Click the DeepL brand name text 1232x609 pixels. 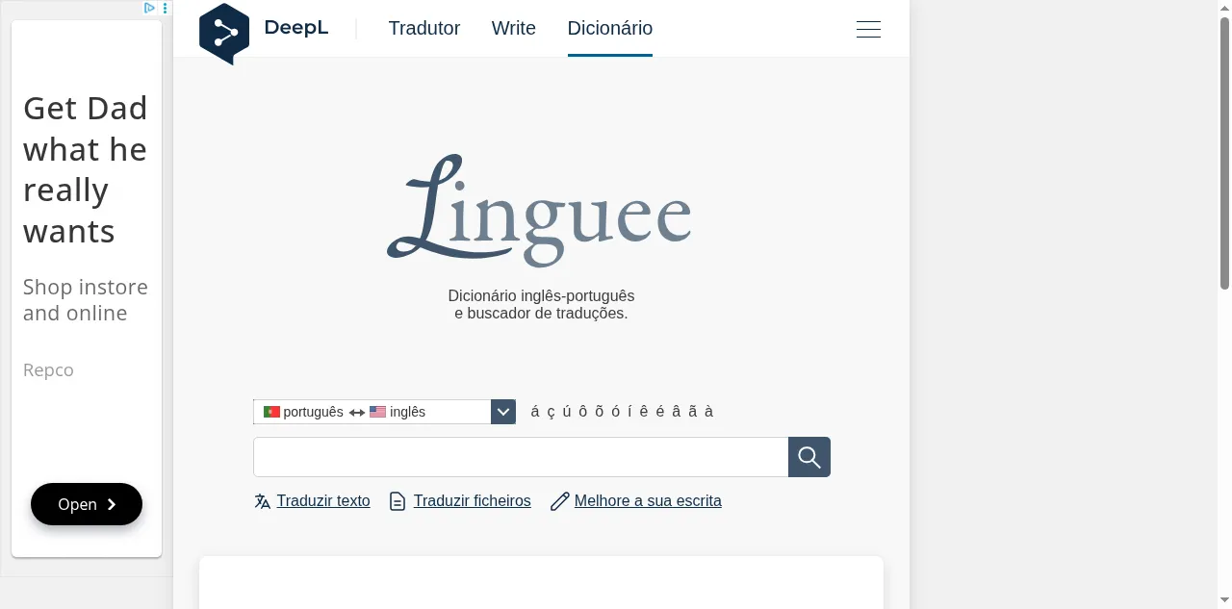(296, 28)
